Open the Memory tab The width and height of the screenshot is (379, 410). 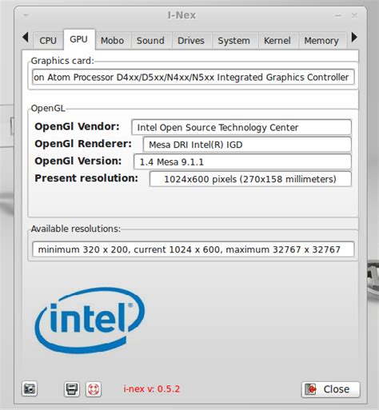321,41
